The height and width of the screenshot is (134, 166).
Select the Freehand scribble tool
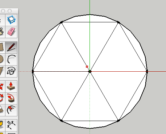pyautogui.click(x=11, y=71)
